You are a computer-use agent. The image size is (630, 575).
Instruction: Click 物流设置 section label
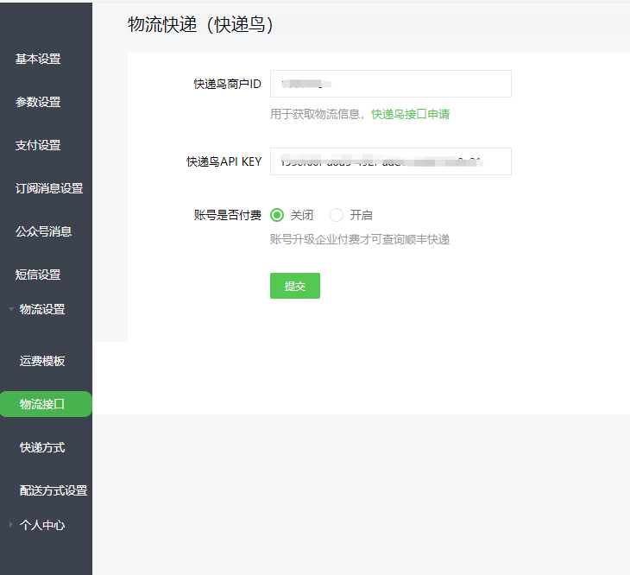[42, 309]
